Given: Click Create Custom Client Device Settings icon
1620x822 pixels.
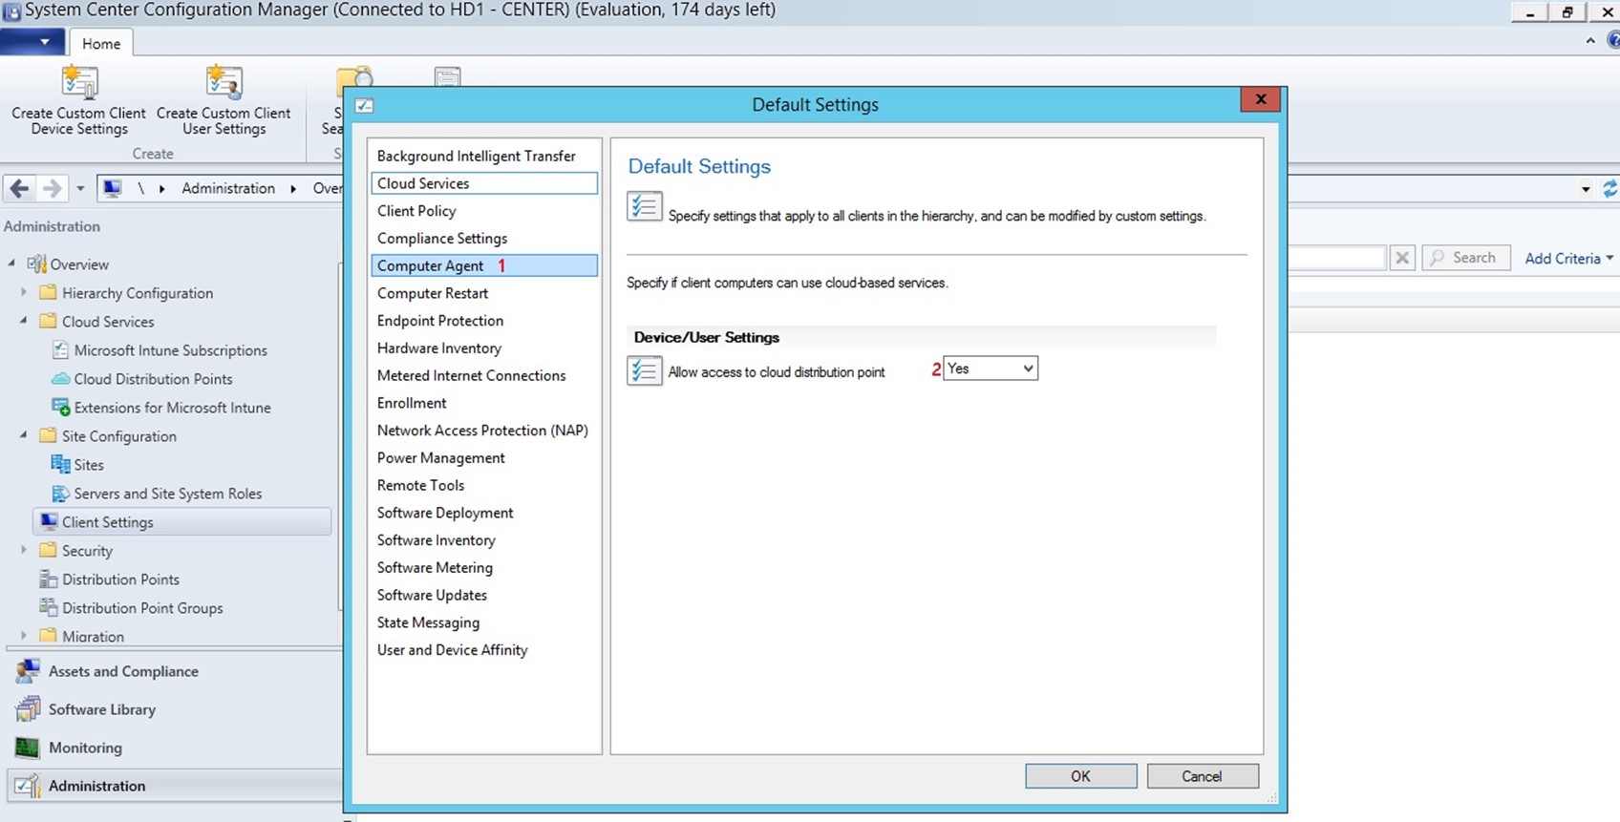Looking at the screenshot, I should tap(79, 83).
